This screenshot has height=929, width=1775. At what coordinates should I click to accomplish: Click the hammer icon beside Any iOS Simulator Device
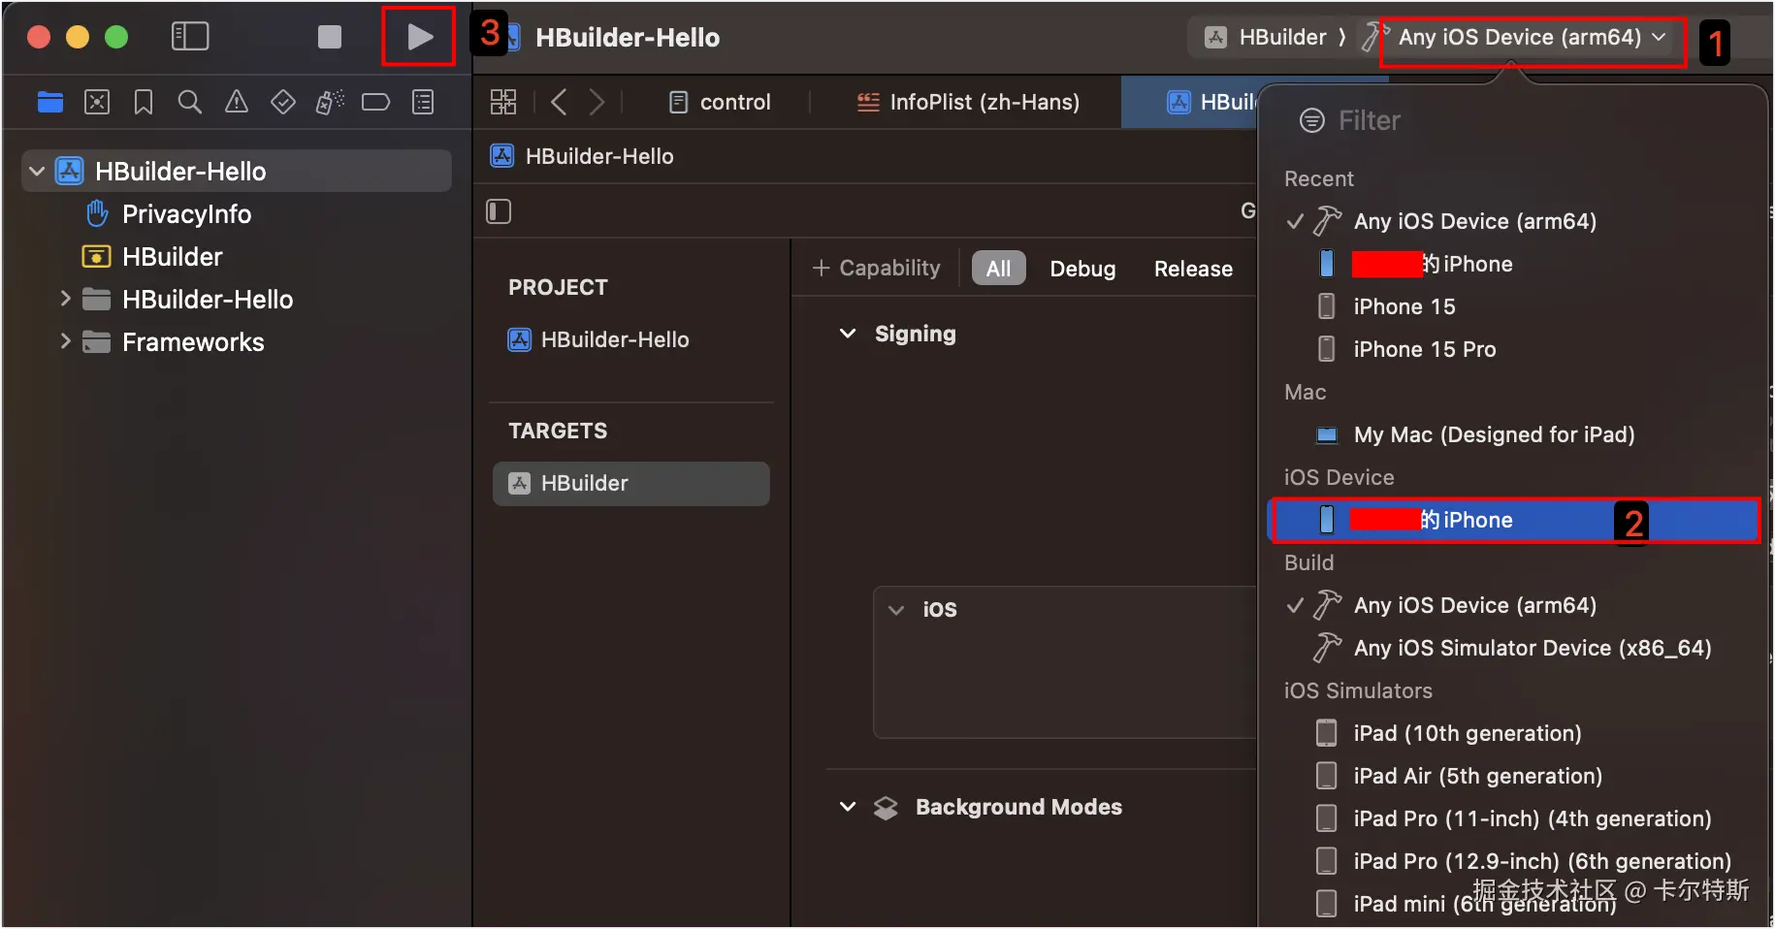pyautogui.click(x=1327, y=647)
